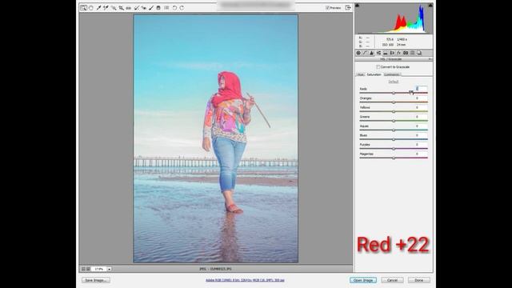Select the Color Sampler tool
The height and width of the screenshot is (288, 512).
point(106,7)
